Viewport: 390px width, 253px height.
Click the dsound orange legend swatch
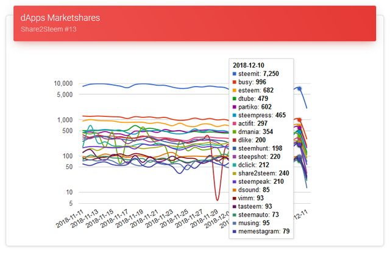tap(234, 190)
